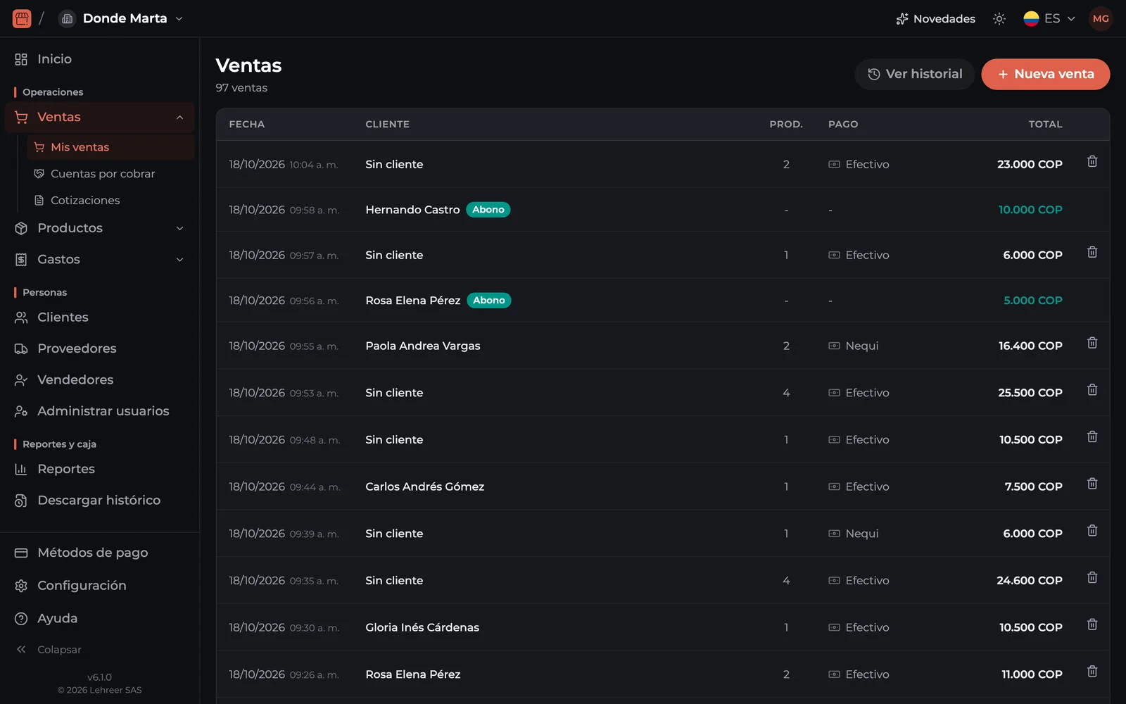Expand the Productos menu
This screenshot has height=704, width=1126.
click(100, 228)
